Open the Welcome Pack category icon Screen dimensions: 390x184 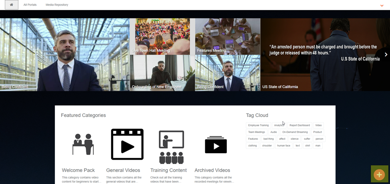83,144
